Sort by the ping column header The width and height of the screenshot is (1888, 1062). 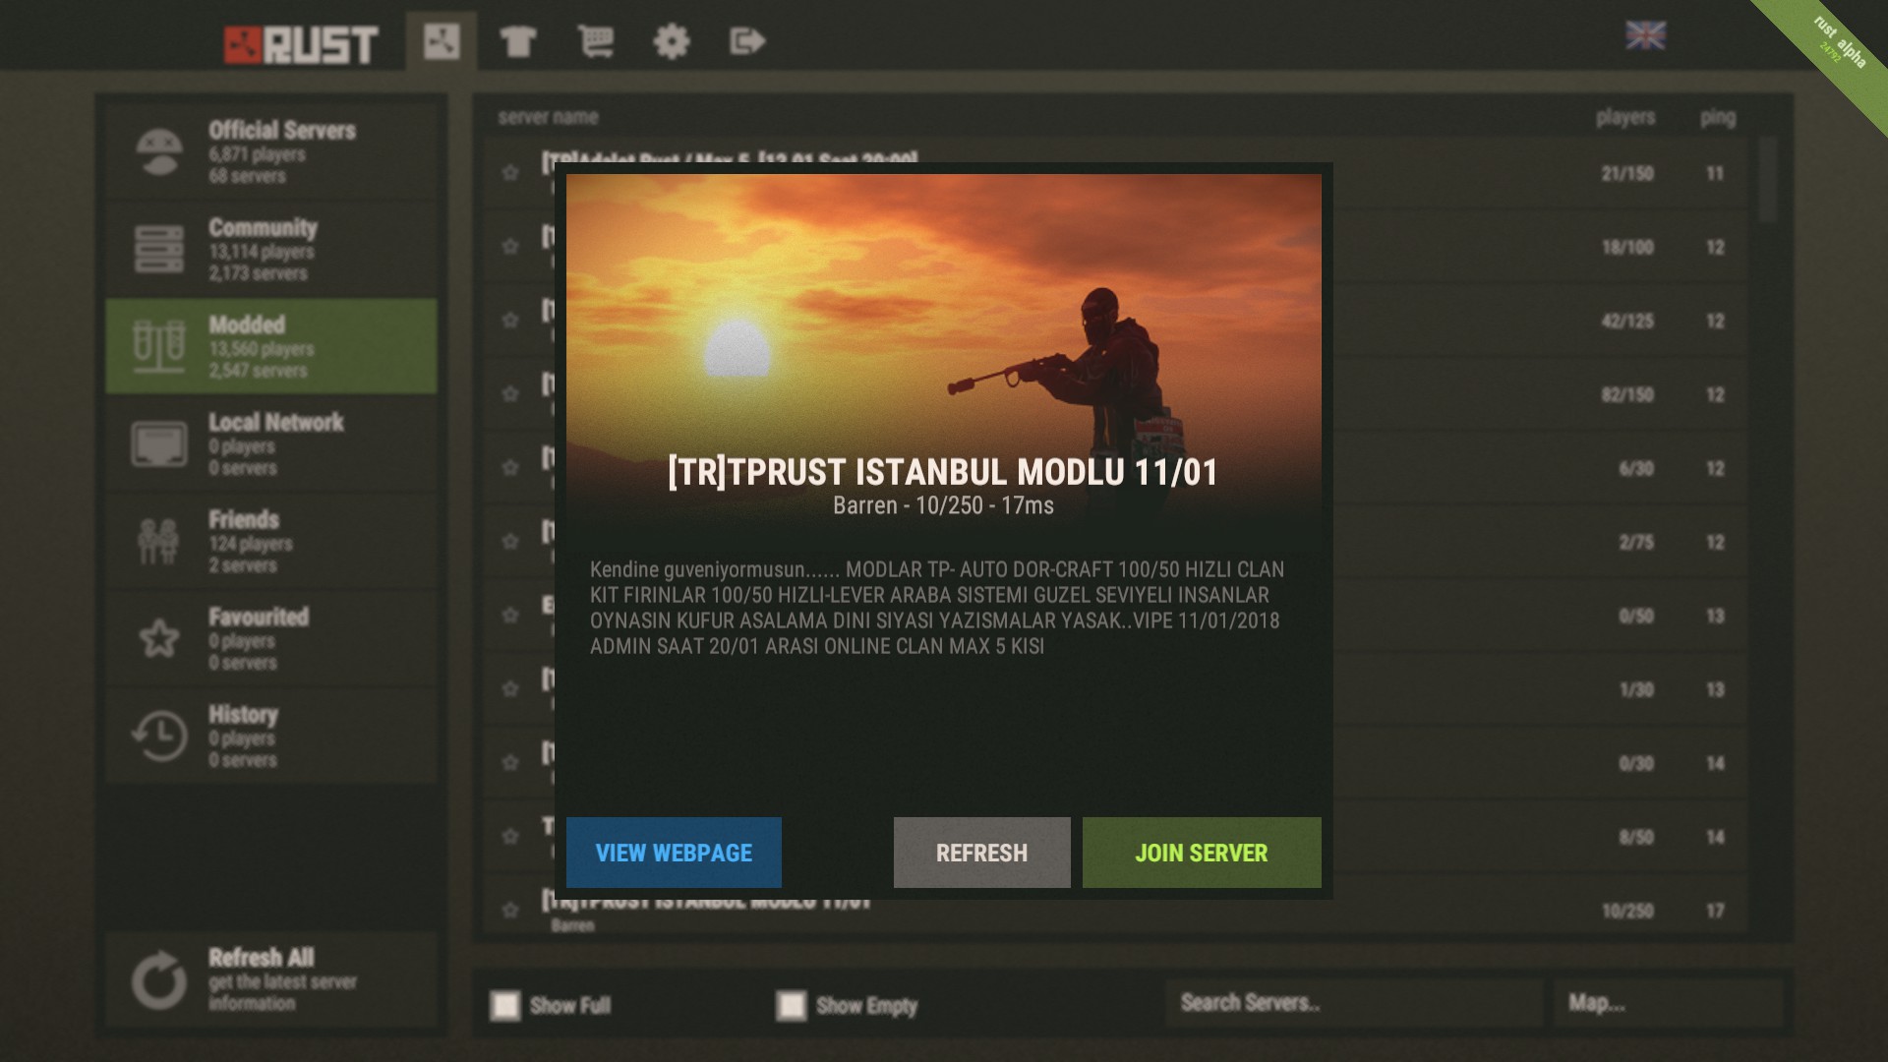(1718, 117)
